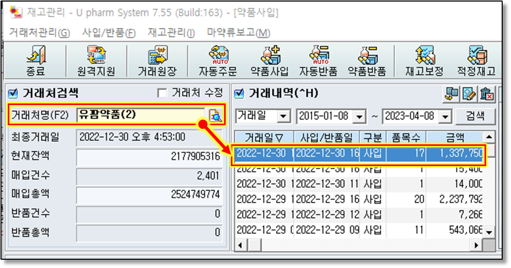Open the 거래처관리 menu

[x=39, y=33]
